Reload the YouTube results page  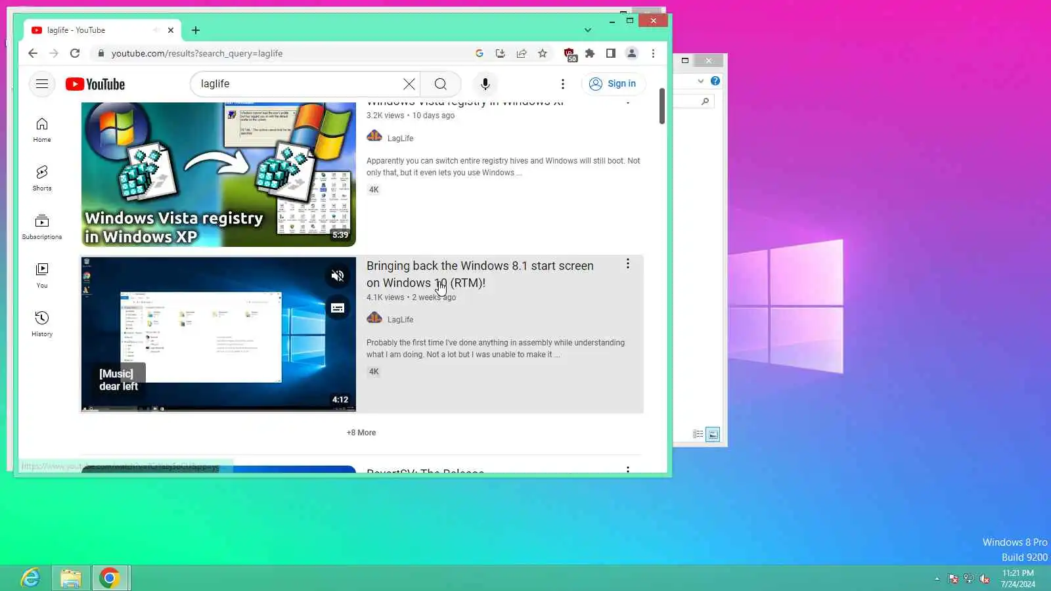pyautogui.click(x=75, y=53)
